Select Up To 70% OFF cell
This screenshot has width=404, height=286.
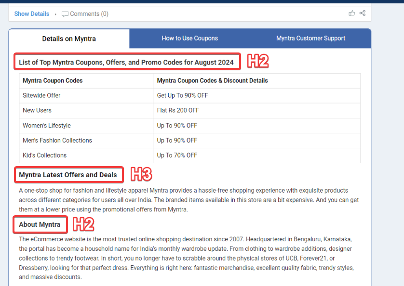click(256, 156)
